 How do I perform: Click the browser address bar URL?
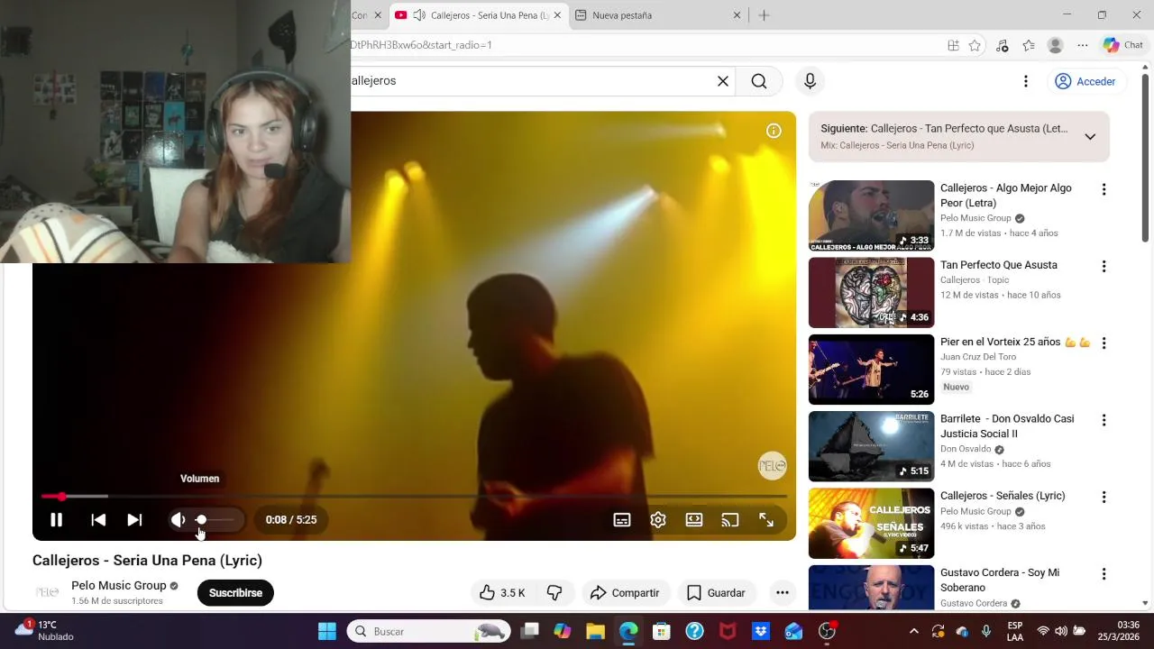421,45
